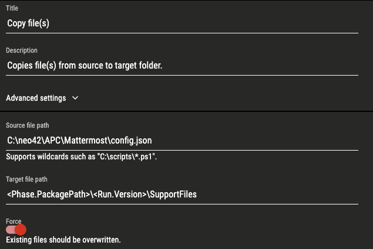
Task: Place cursor on <Phase.PackagePath> in target path
Action: 49,195
